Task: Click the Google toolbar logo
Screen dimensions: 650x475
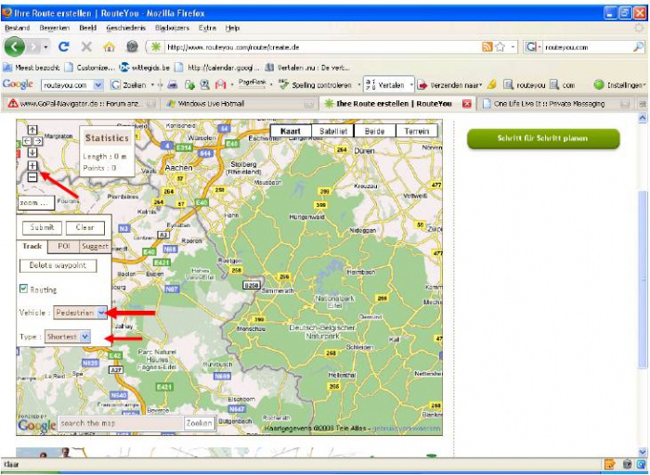Action: point(18,84)
